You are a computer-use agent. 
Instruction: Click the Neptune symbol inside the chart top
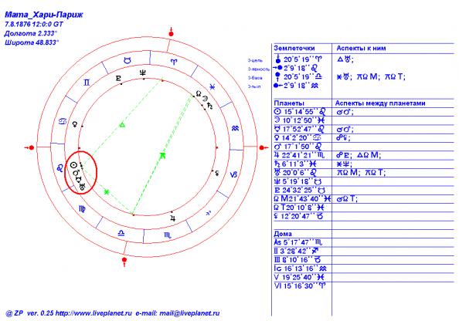[x=143, y=73]
